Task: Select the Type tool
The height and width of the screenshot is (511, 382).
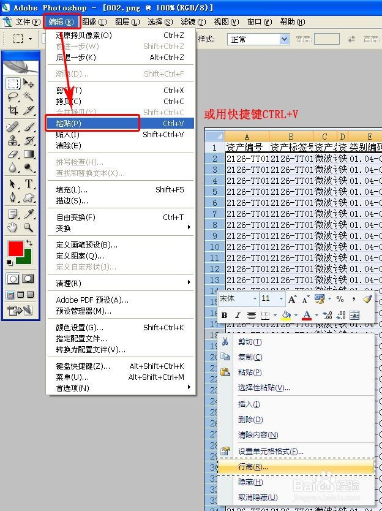Action: (x=29, y=184)
